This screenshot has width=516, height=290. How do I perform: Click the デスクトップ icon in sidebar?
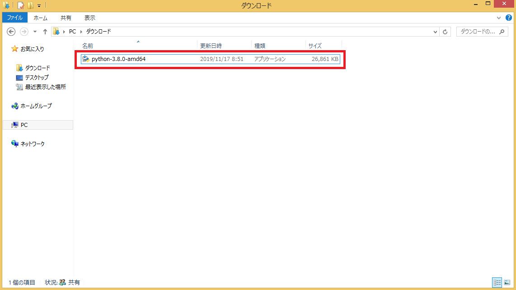tap(19, 78)
